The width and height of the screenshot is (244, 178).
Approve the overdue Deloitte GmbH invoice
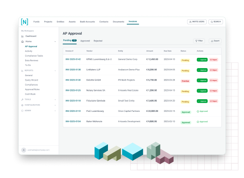click(202, 81)
